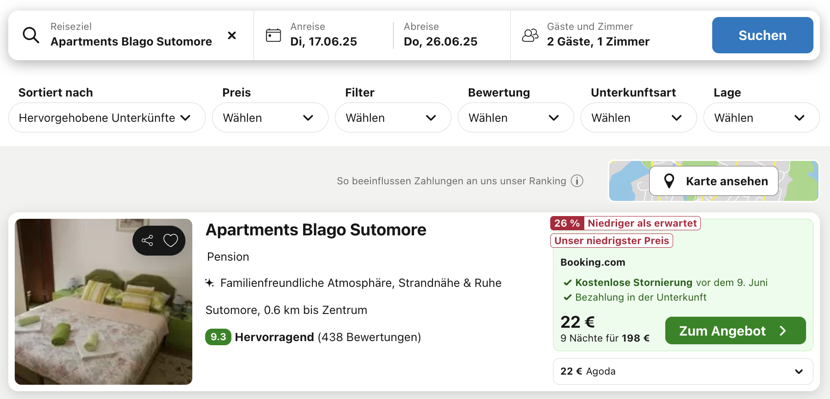Click the Pension property type text

228,257
